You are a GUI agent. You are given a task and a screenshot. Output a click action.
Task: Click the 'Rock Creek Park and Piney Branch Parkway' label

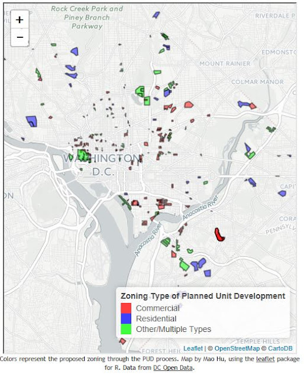(x=87, y=17)
